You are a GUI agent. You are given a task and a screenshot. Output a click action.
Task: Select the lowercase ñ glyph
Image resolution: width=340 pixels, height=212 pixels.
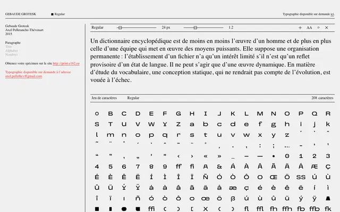(138, 198)
